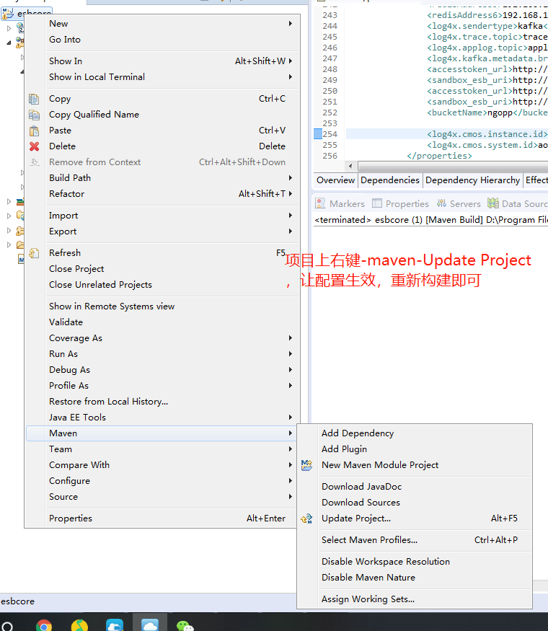Switch to the Dependencies tab
Viewport: 548px width, 631px height.
390,180
